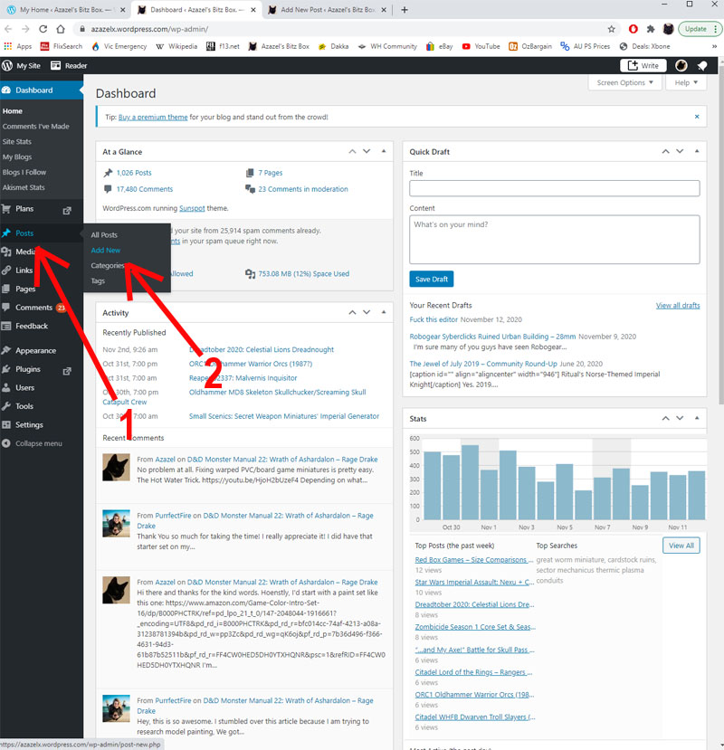724x750 pixels.
Task: Expand the Screen Options dropdown
Action: 624,83
